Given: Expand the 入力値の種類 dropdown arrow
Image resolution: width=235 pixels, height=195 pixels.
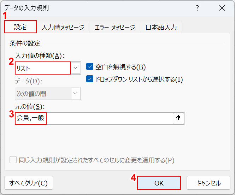Looking at the screenshot, I should (x=76, y=67).
